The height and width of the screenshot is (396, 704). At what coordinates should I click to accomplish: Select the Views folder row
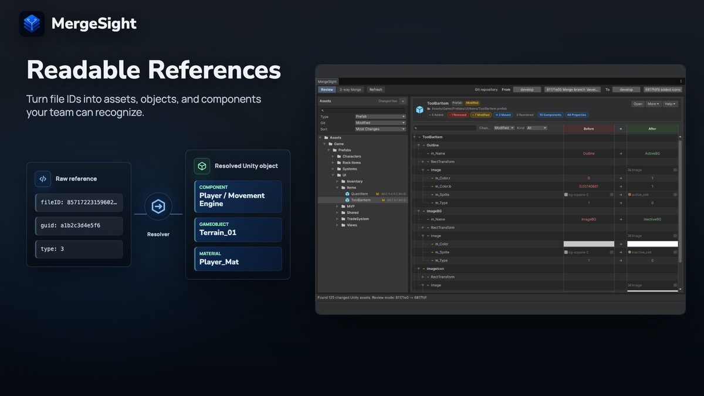(x=363, y=225)
